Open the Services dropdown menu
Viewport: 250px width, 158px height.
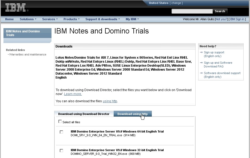click(49, 19)
